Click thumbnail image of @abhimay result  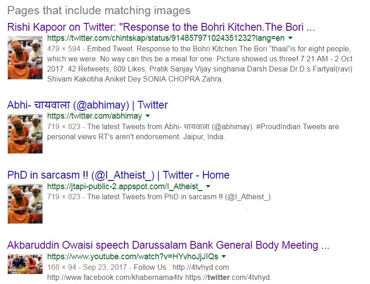click(25, 133)
